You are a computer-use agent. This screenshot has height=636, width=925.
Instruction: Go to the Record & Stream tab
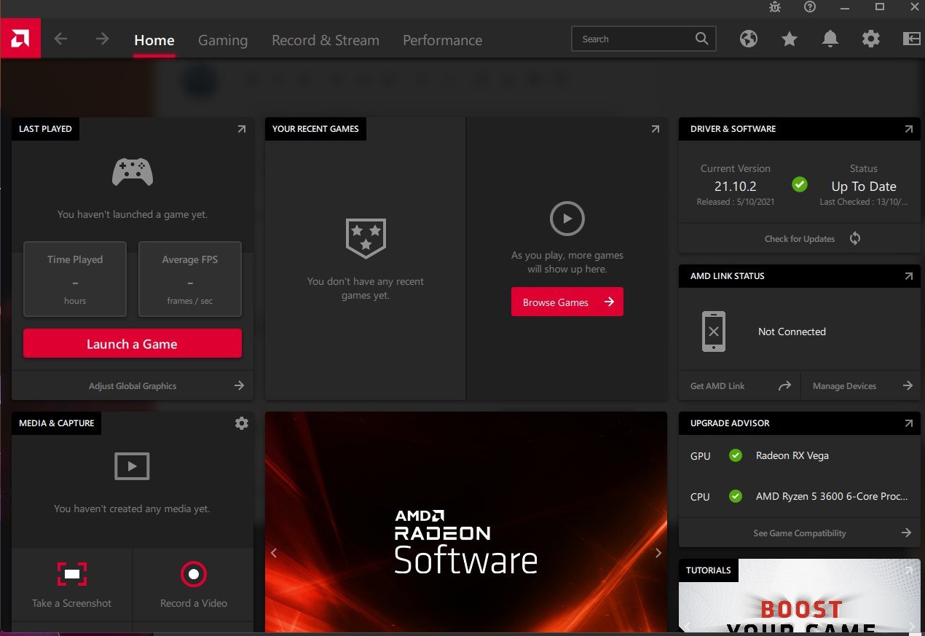[326, 40]
